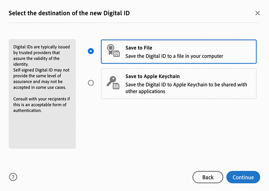Image resolution: width=269 pixels, height=191 pixels.
Task: Click the certificate ribbon icon for Save to File
Action: pyautogui.click(x=111, y=49)
